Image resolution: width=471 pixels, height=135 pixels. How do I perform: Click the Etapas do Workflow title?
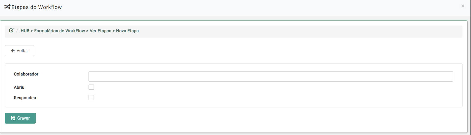pos(37,7)
